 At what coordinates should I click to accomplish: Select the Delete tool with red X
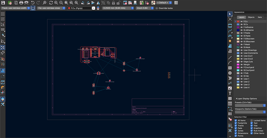point(230,119)
